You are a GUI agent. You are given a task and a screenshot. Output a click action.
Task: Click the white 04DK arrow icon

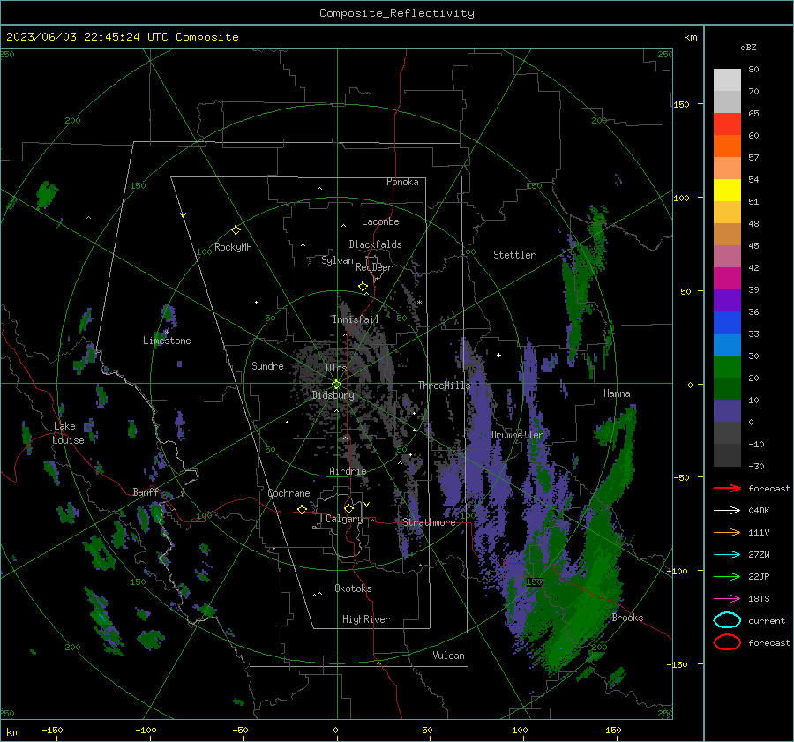pyautogui.click(x=727, y=511)
